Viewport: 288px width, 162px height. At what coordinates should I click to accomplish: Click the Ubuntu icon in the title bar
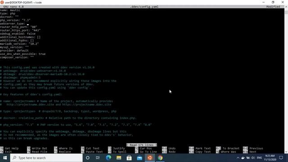2,2
